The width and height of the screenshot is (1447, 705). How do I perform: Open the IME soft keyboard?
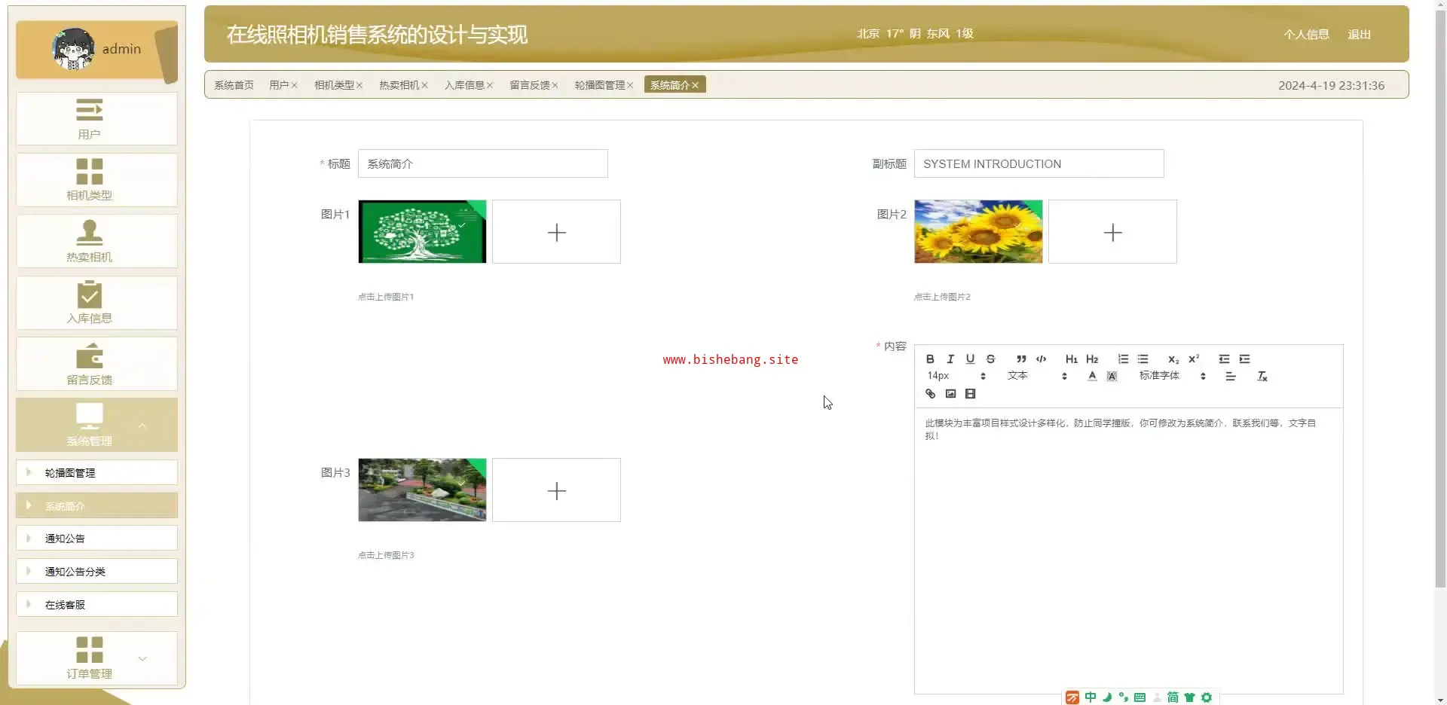(x=1140, y=697)
